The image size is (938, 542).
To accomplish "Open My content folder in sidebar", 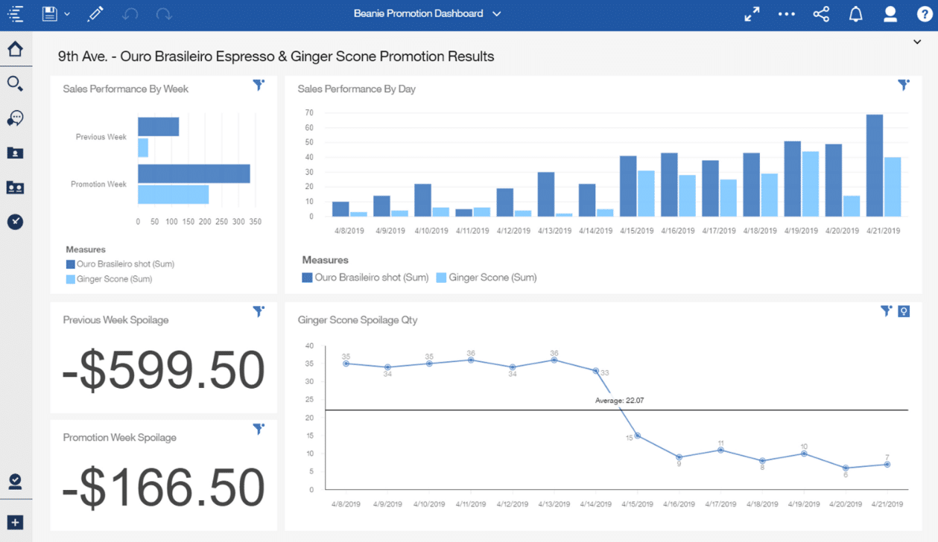I will pyautogui.click(x=15, y=153).
